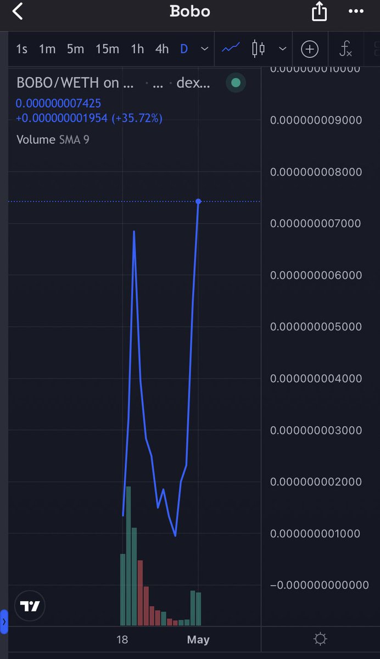380x659 pixels.
Task: Tap the current price dot on line
Action: point(198,202)
